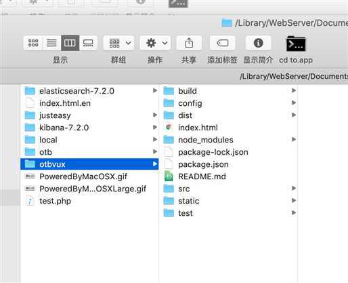Expand the static folder arrow

tap(294, 200)
